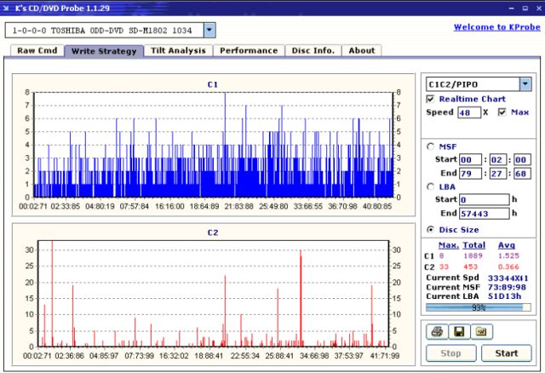Viewport: 545px width, 373px height.
Task: Click the LBA End field 57443
Action: (485, 214)
